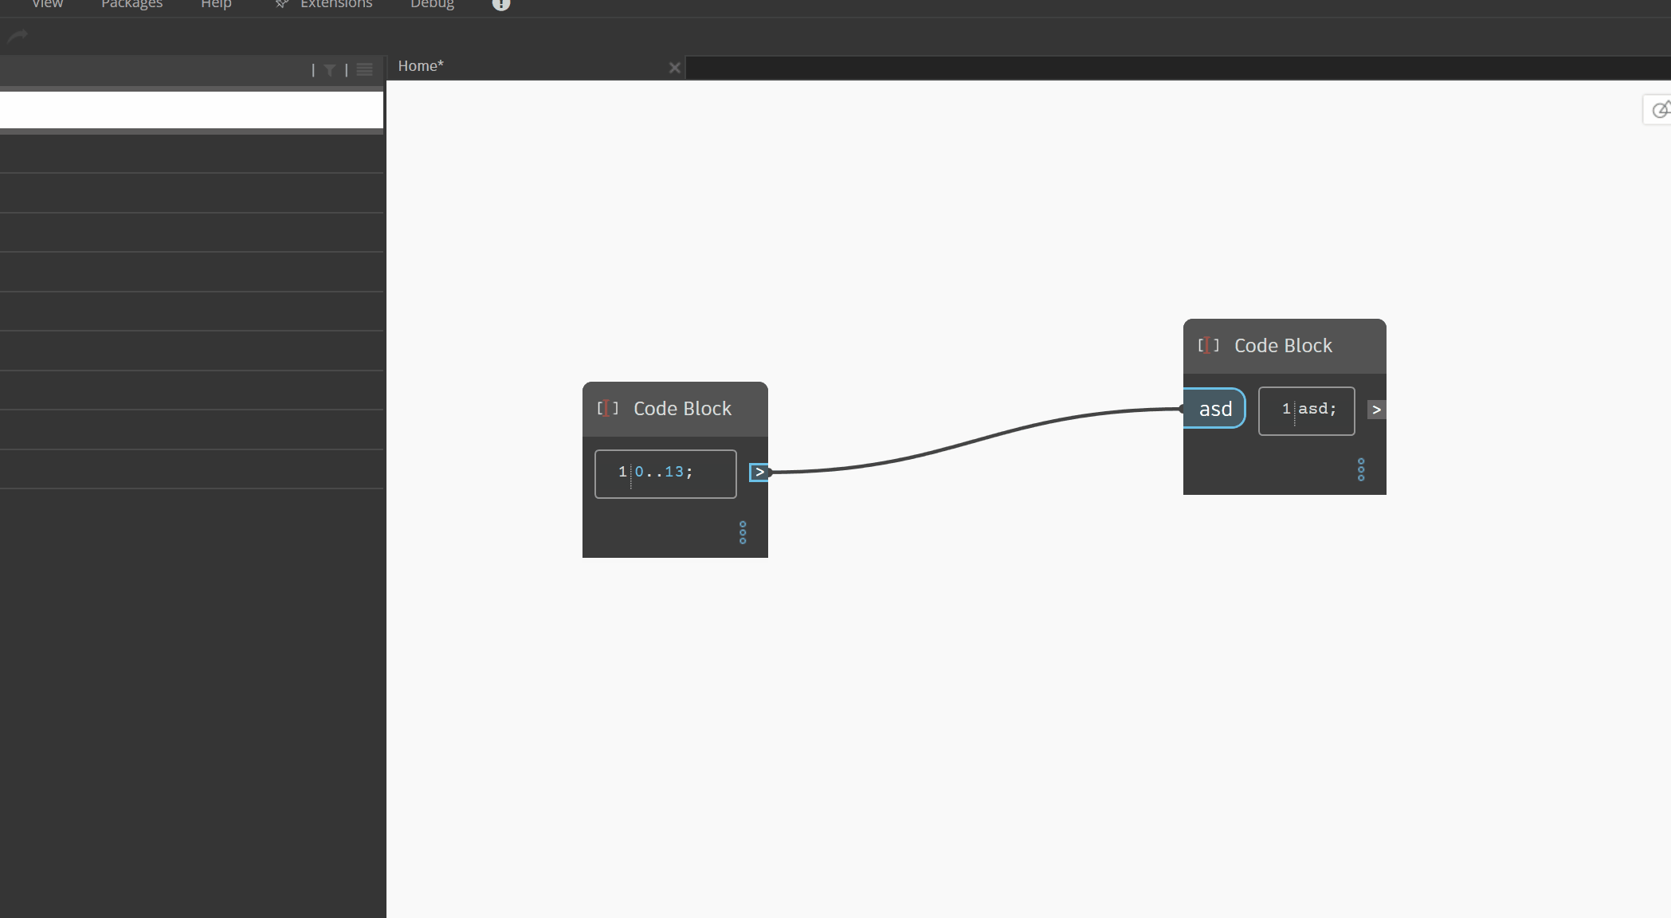Click the asd; code editor field
Image resolution: width=1671 pixels, height=918 pixels.
click(x=1307, y=410)
